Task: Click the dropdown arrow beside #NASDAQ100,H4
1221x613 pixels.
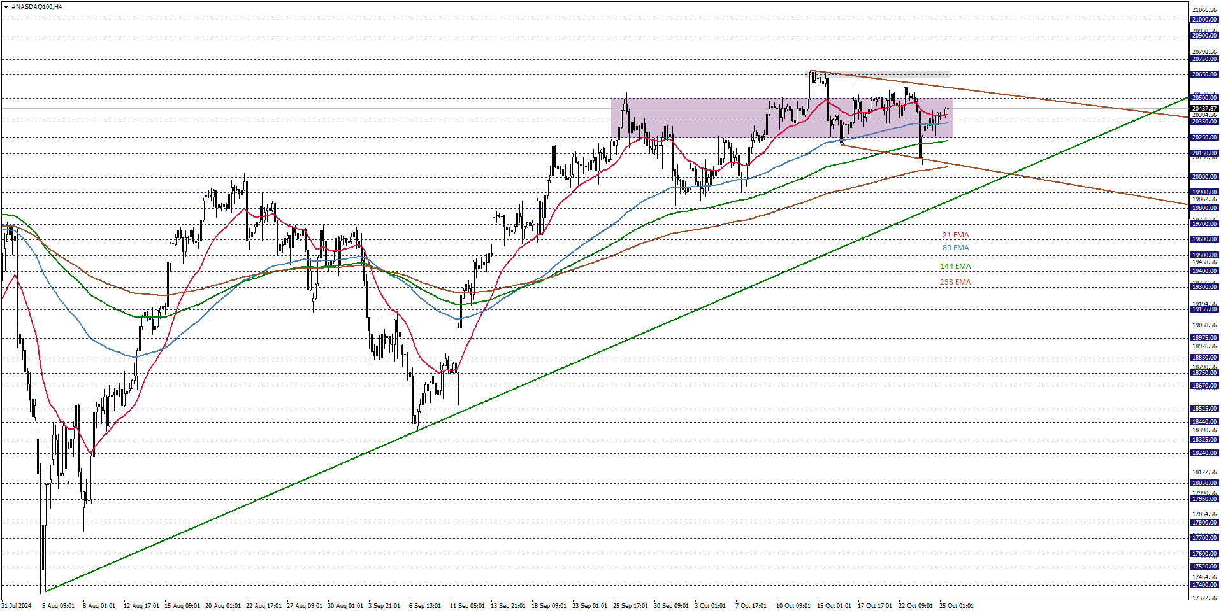Action: coord(6,7)
